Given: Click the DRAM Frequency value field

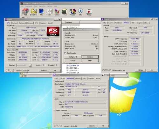Looking at the screenshot, I should pyautogui.click(x=135, y=39).
